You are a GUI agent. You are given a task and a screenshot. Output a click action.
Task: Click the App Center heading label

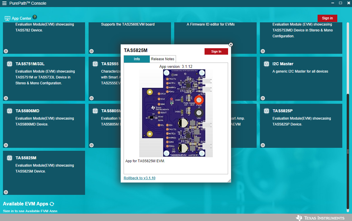tap(21, 19)
